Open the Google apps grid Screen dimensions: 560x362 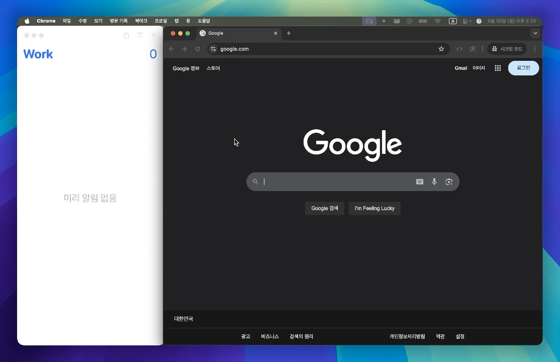(x=498, y=68)
